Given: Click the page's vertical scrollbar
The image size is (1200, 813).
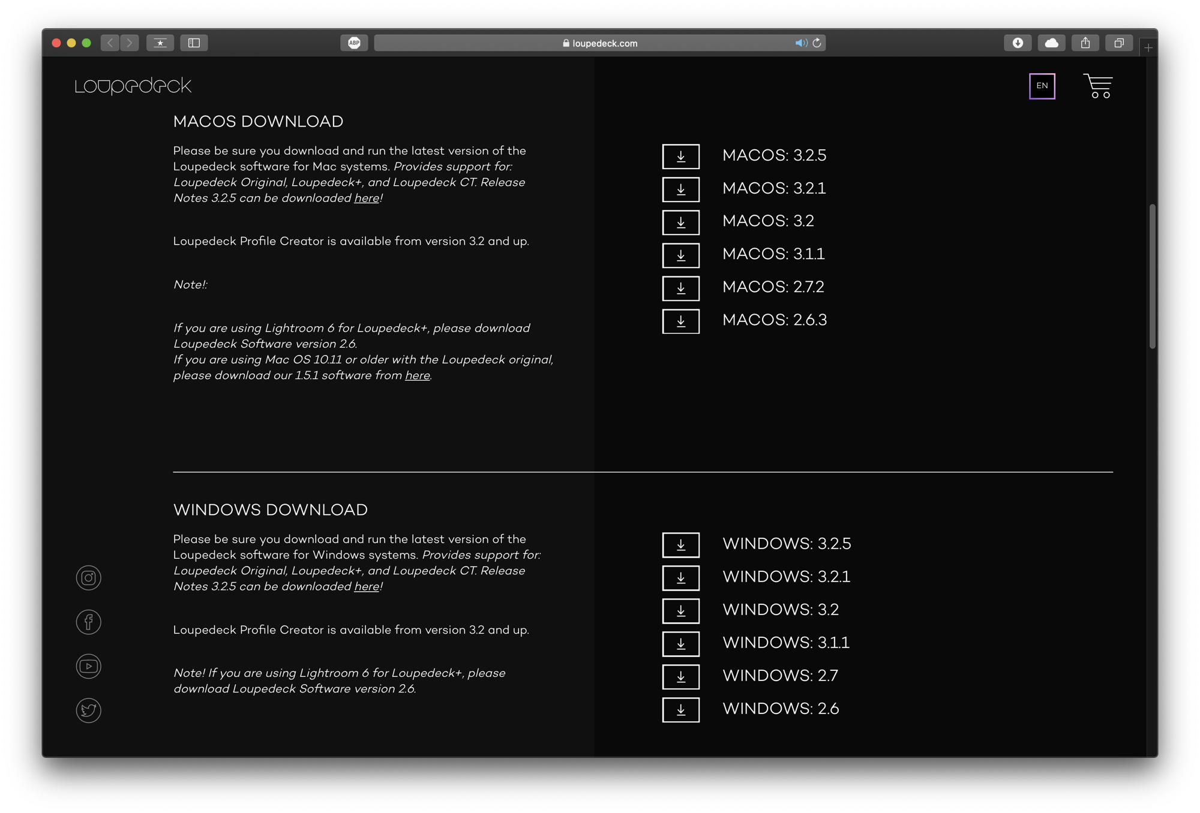Looking at the screenshot, I should 1152,276.
